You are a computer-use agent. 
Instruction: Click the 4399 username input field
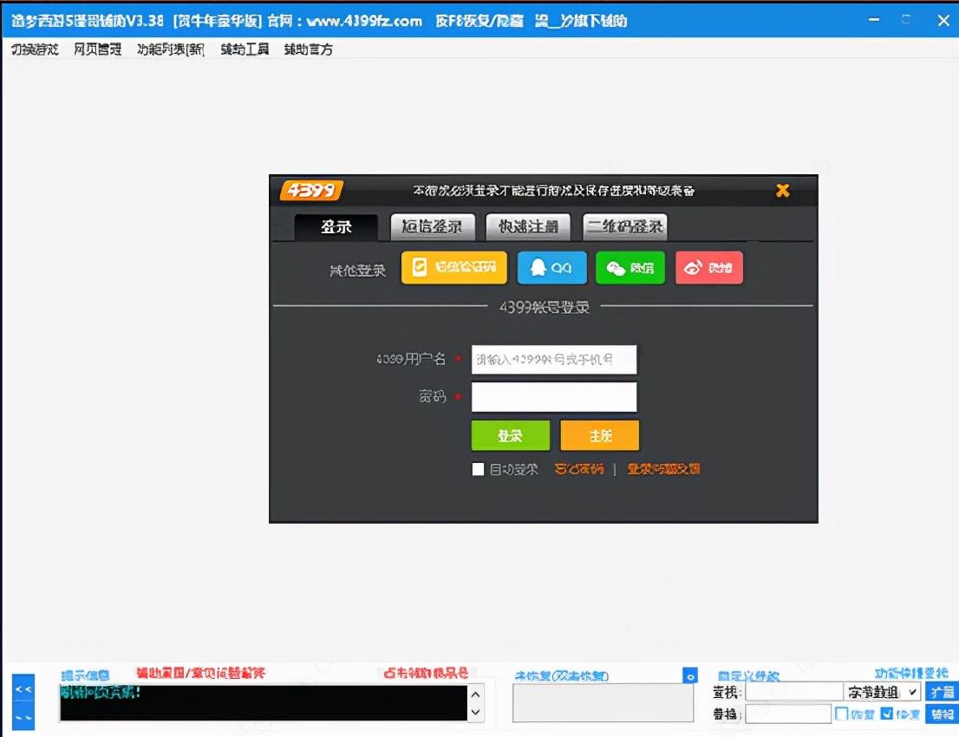(x=554, y=359)
